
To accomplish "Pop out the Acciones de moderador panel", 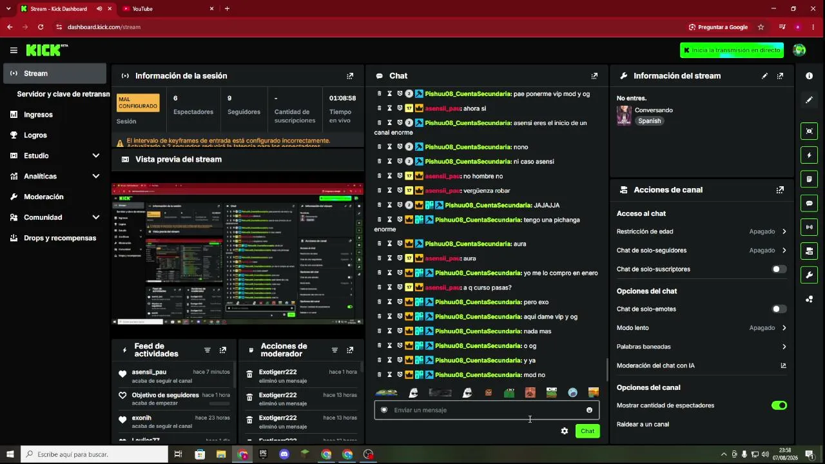I will point(350,351).
